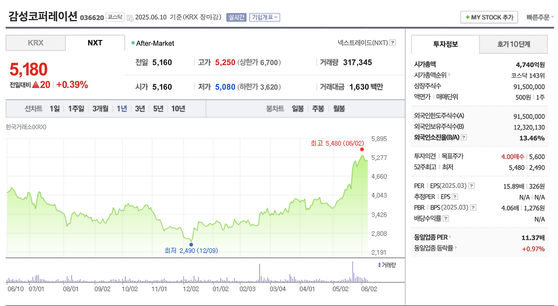Click the calendar icon beside the 2025.06.10 date
Image resolution: width=558 pixels, height=306 pixels.
pyautogui.click(x=130, y=17)
